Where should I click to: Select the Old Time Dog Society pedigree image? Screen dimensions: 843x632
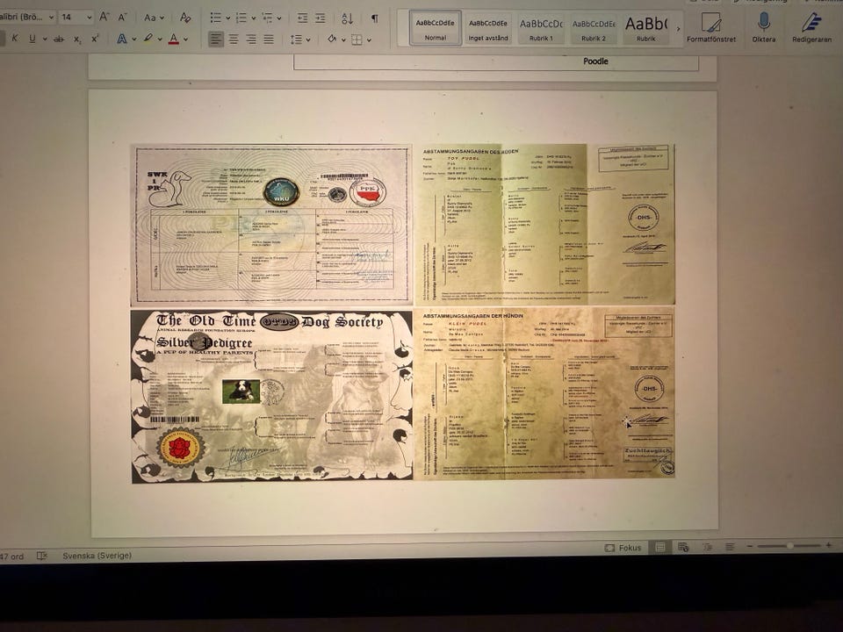271,396
